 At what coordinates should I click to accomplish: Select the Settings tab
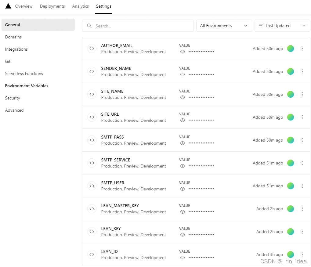pos(103,6)
